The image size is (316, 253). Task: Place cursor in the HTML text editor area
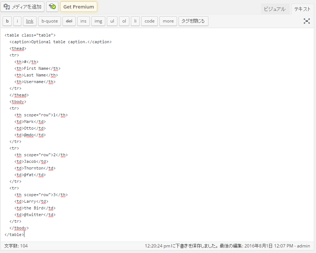157,135
